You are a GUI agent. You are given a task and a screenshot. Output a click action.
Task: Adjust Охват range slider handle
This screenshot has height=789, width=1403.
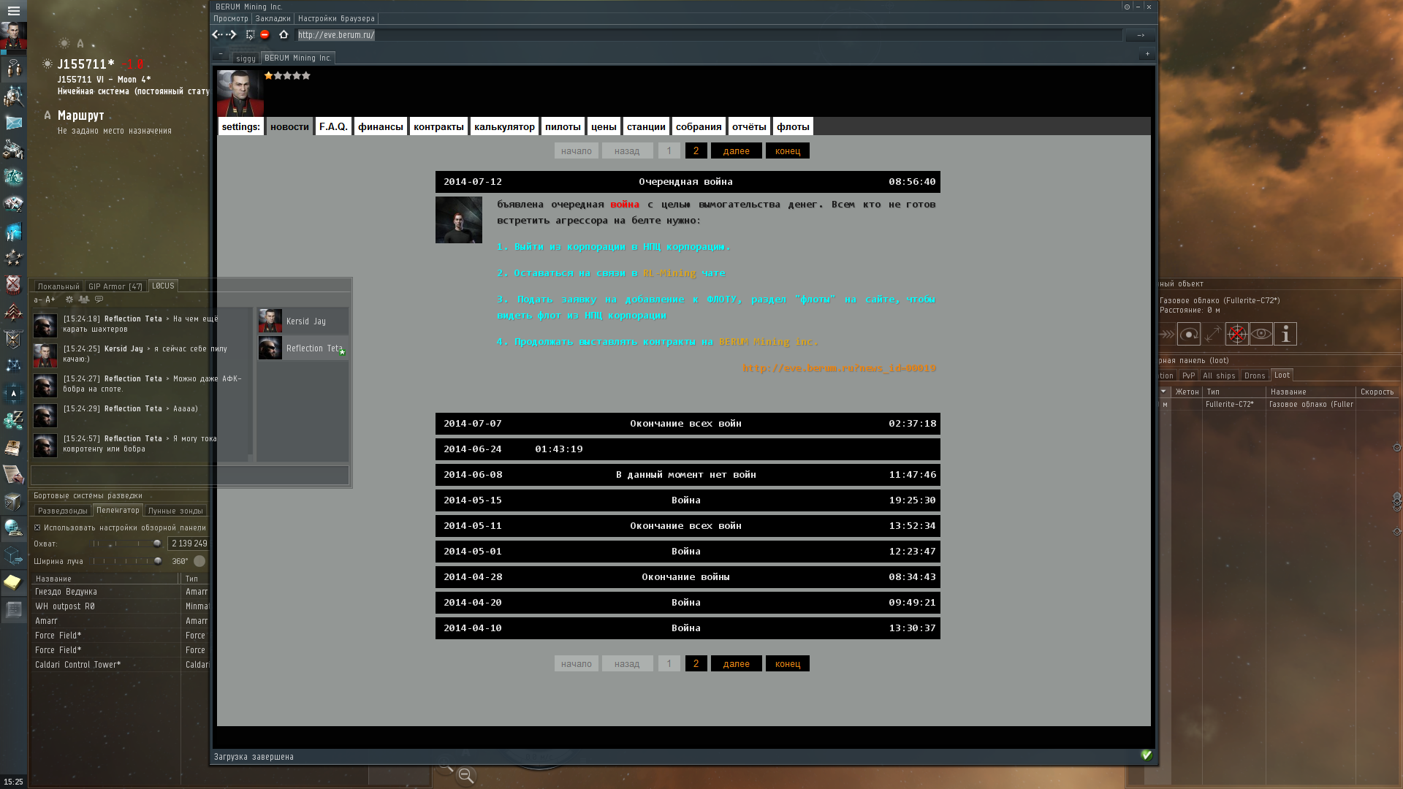tap(156, 544)
